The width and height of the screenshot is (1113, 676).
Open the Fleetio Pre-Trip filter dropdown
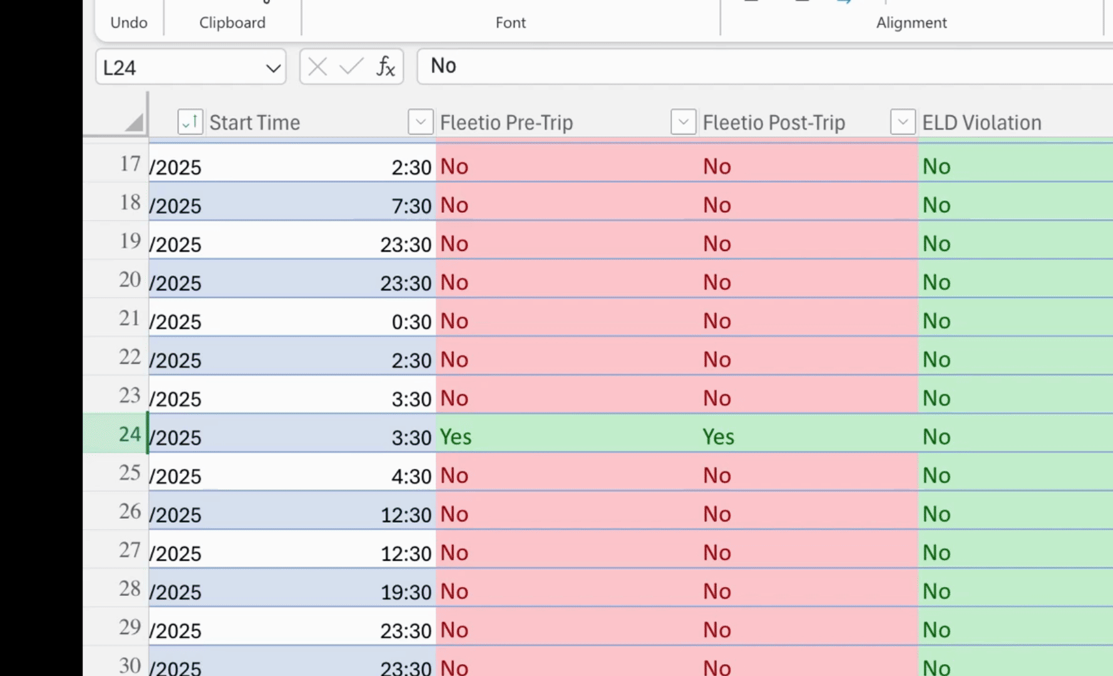pyautogui.click(x=420, y=121)
